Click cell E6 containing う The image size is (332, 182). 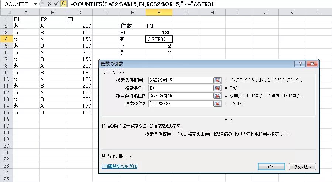(132, 53)
